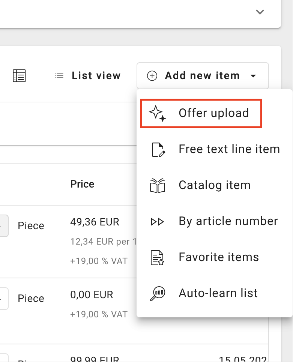Image resolution: width=293 pixels, height=362 pixels.
Task: Open Favorite items from the dropdown
Action: (x=219, y=257)
